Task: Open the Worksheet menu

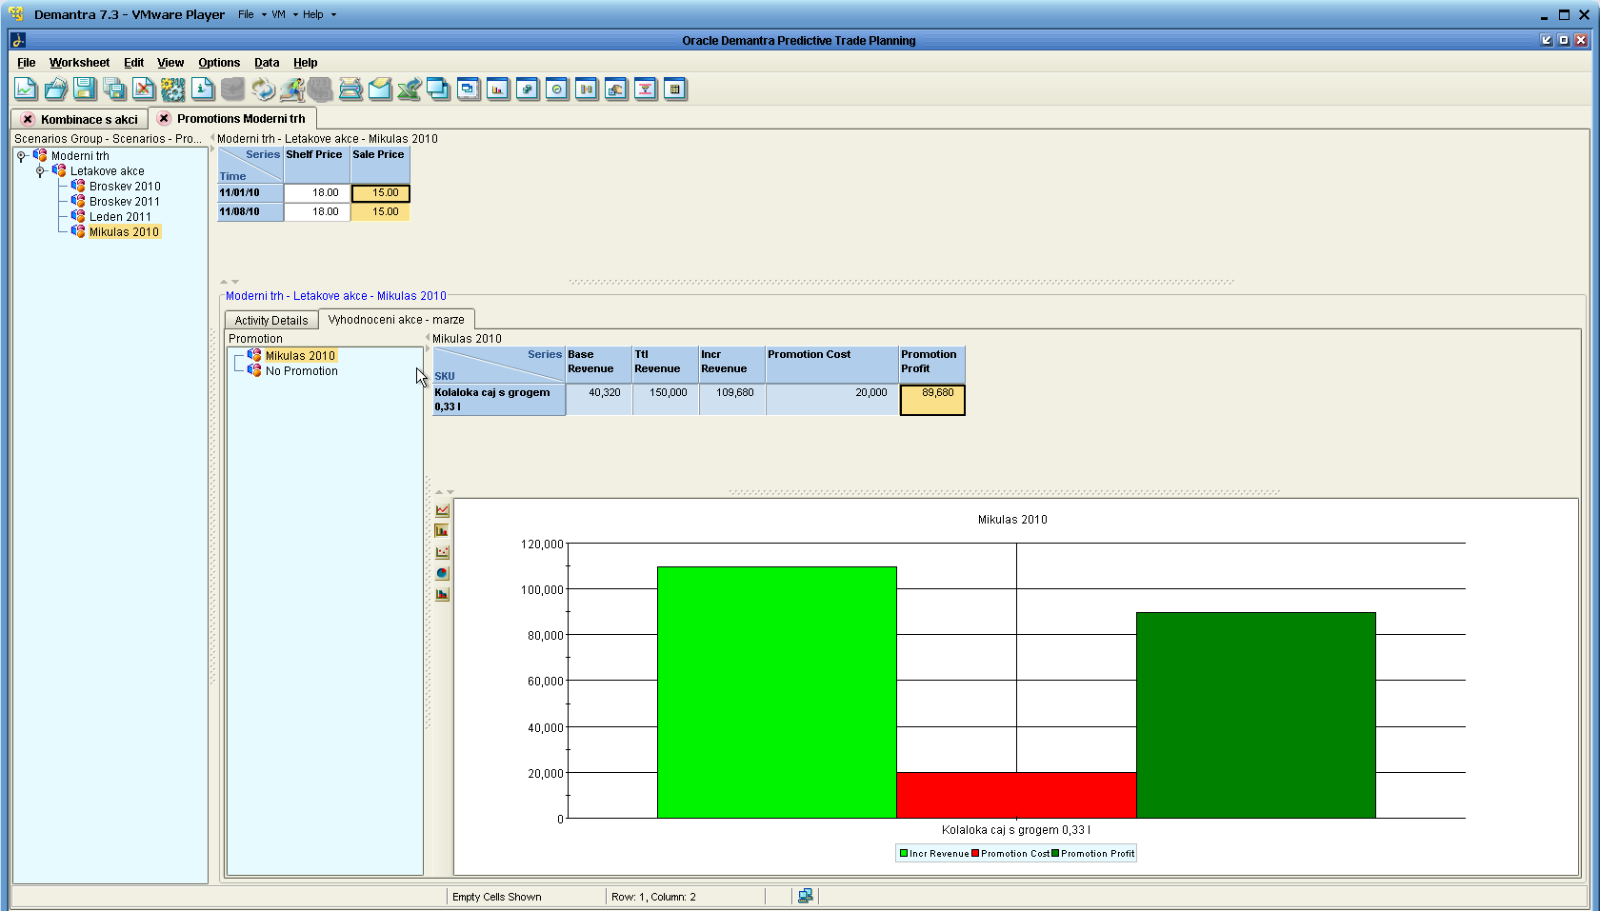Action: coord(79,63)
